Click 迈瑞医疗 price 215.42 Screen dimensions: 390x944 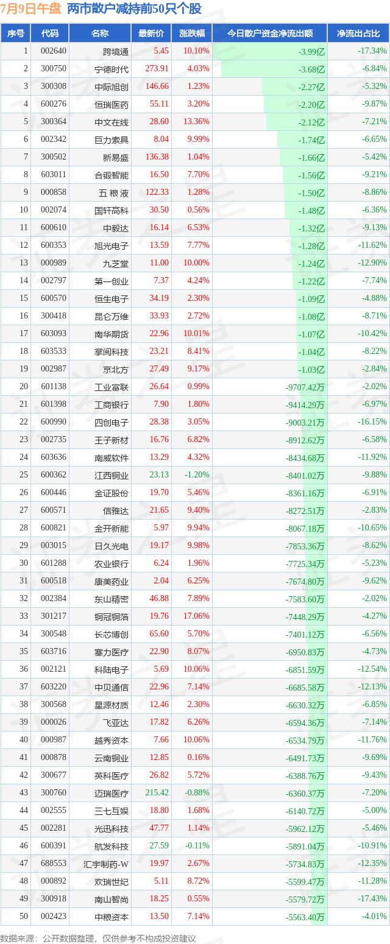coord(157,793)
